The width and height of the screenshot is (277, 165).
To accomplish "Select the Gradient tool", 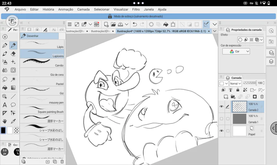I will coord(13,88).
